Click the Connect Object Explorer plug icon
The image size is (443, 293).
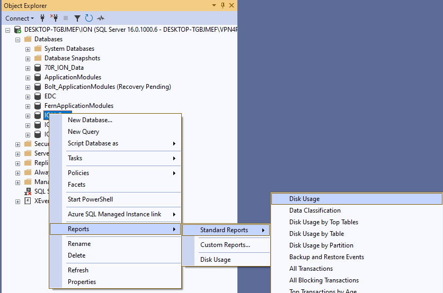42,19
